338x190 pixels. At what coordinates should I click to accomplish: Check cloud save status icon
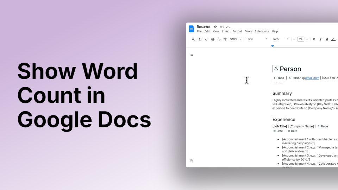228,27
